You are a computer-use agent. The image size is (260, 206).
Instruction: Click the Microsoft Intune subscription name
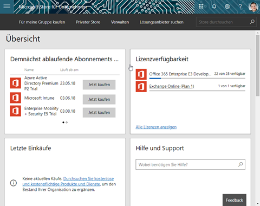coord(40,98)
